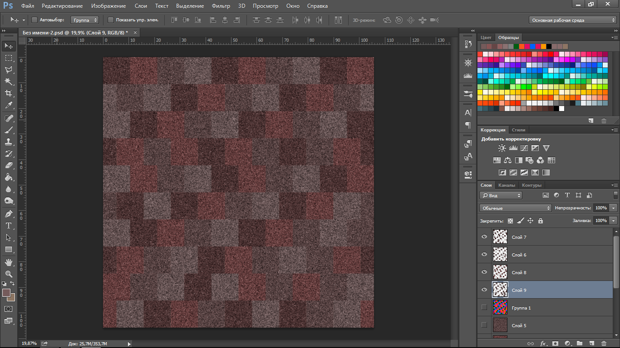Select the Horizontal Type tool
This screenshot has width=620, height=348.
click(8, 226)
